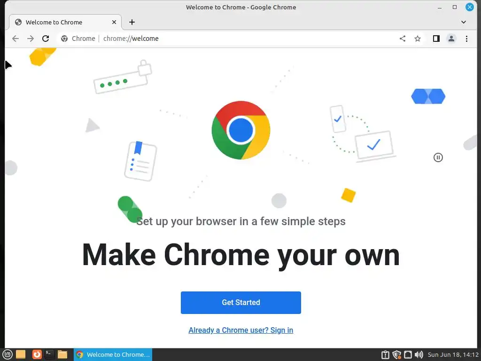The image size is (481, 361).
Task: Open the network tray icon
Action: tap(408, 354)
